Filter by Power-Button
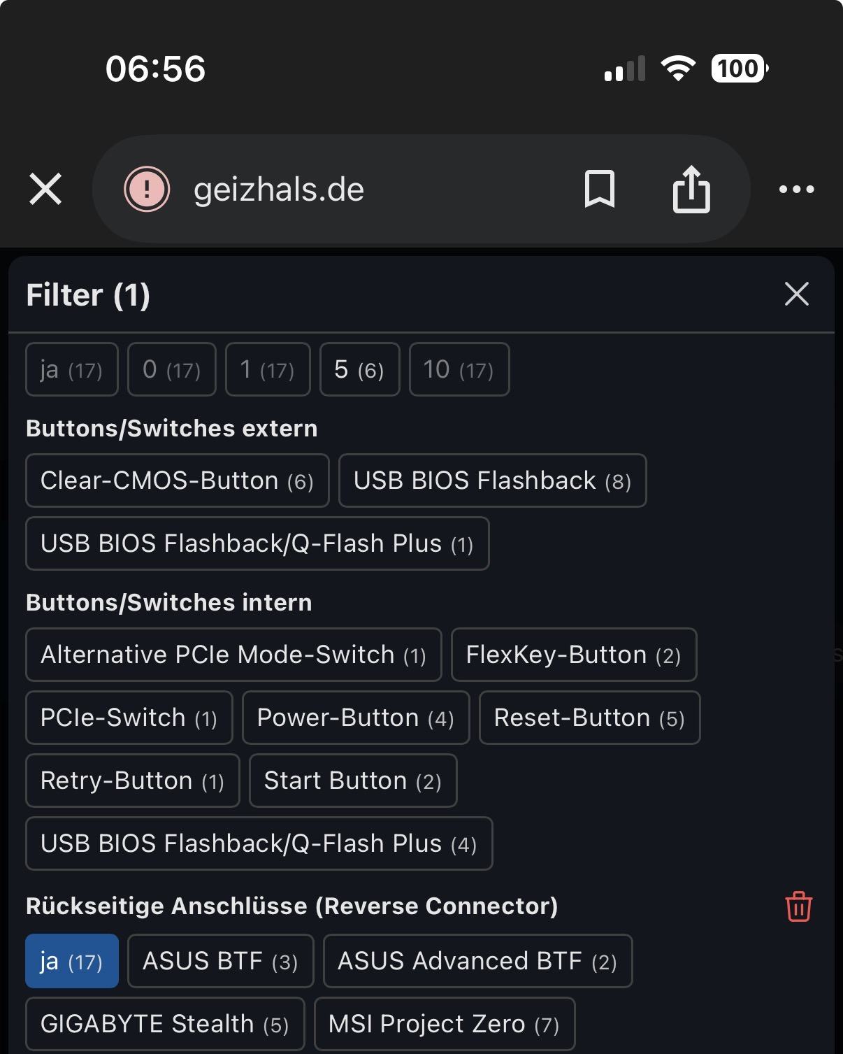The width and height of the screenshot is (843, 1054). 355,718
